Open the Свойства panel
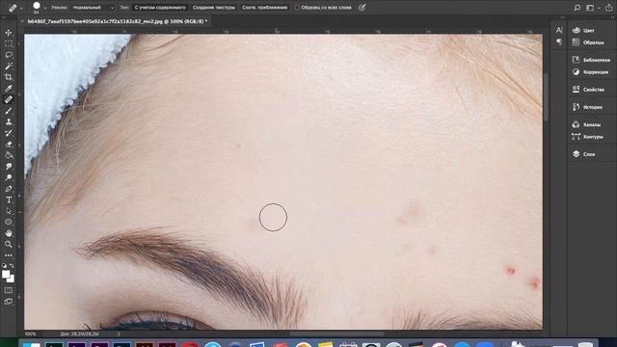Viewport: 617px width, 347px height. (x=588, y=90)
